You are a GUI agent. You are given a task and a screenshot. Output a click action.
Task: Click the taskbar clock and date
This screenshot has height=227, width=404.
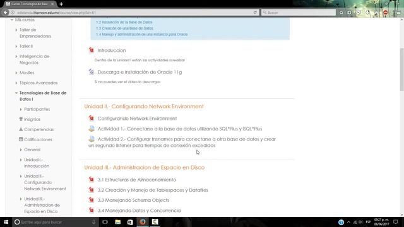[x=381, y=222]
